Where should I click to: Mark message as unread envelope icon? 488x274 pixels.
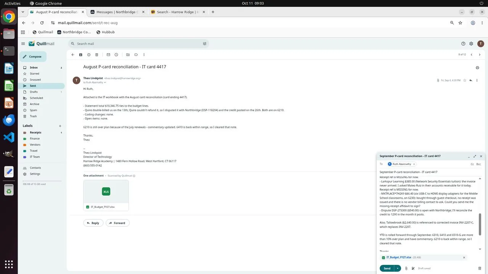click(108, 55)
